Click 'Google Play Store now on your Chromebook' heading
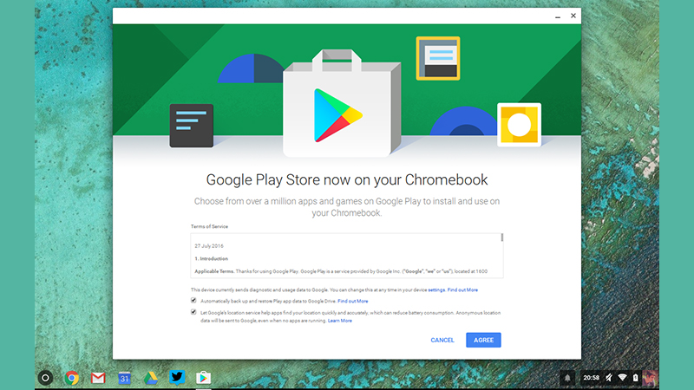 click(347, 180)
